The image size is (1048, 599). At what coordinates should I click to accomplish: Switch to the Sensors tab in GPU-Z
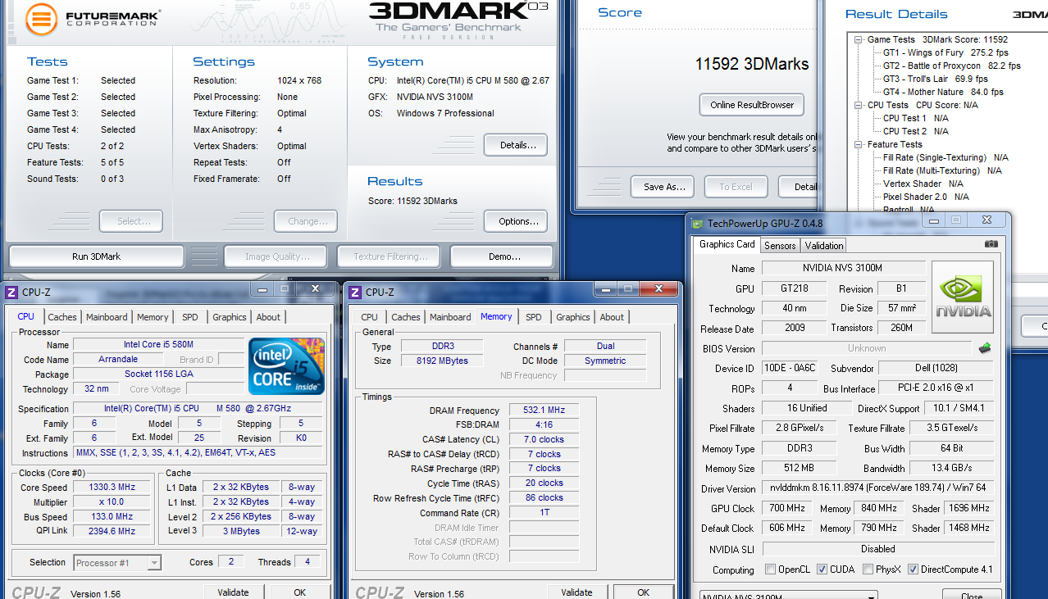(x=780, y=246)
